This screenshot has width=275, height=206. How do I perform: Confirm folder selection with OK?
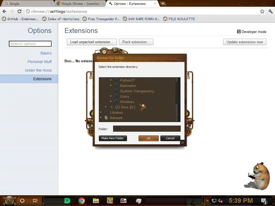coord(149,138)
